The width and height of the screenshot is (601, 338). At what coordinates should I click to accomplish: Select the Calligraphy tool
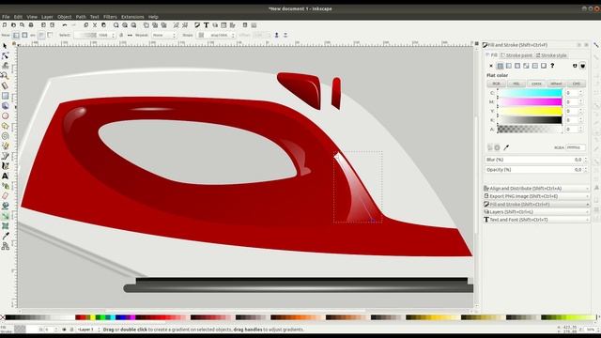(5, 166)
